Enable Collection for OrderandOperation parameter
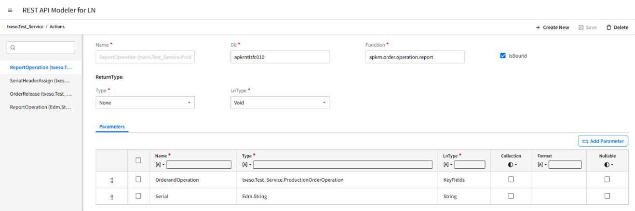 (x=511, y=179)
